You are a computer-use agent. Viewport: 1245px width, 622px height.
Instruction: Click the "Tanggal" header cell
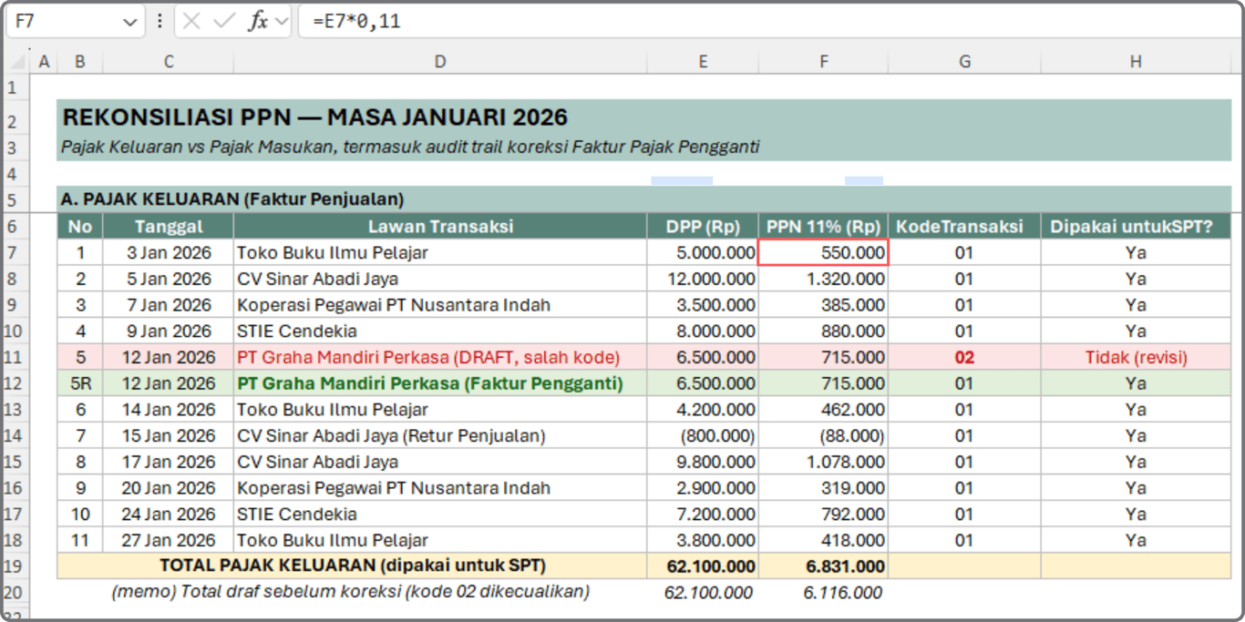click(169, 227)
